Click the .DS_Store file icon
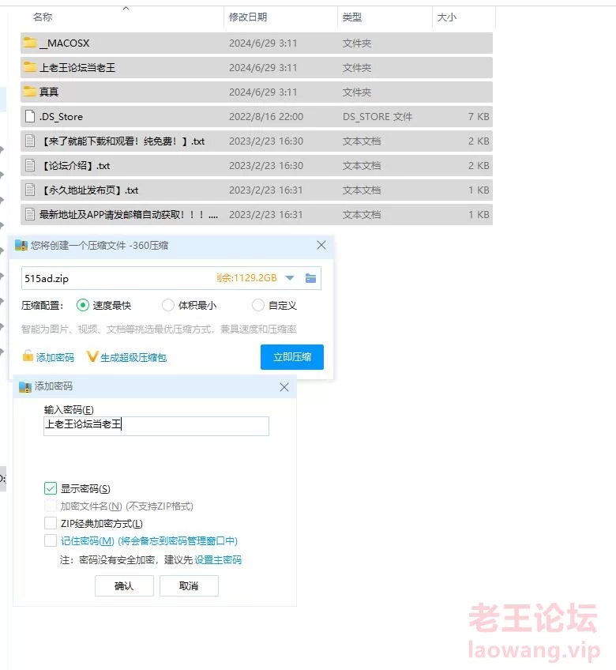Screen dimensions: 616x670 coord(30,116)
